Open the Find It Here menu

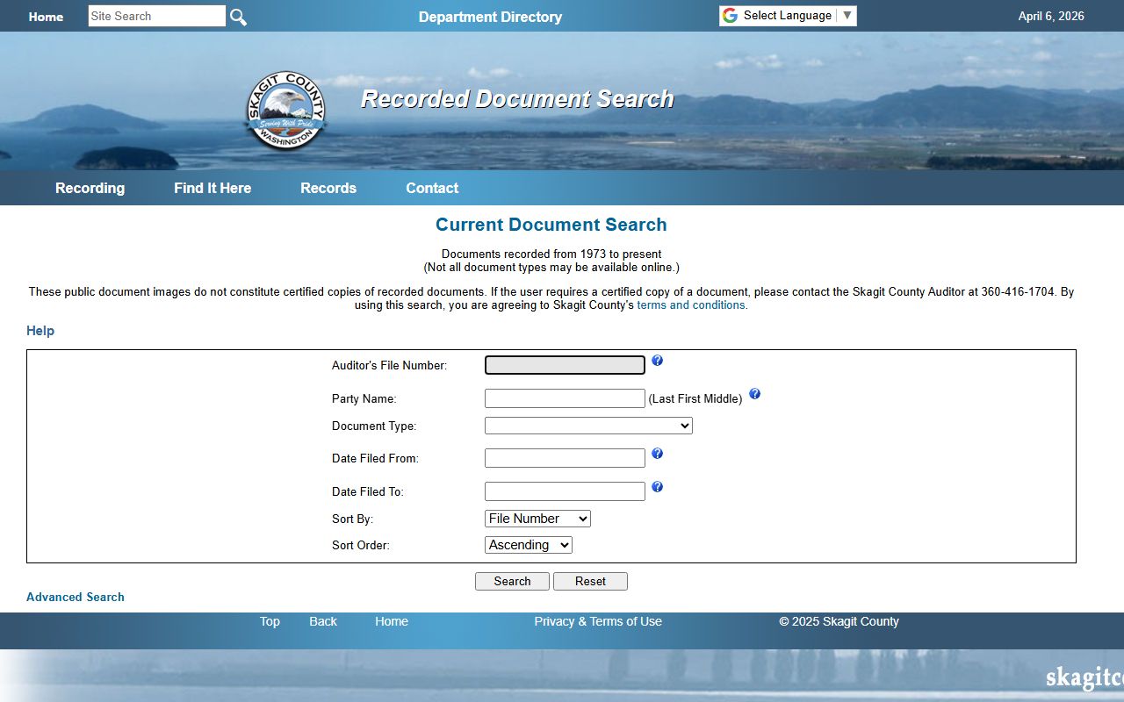[213, 188]
